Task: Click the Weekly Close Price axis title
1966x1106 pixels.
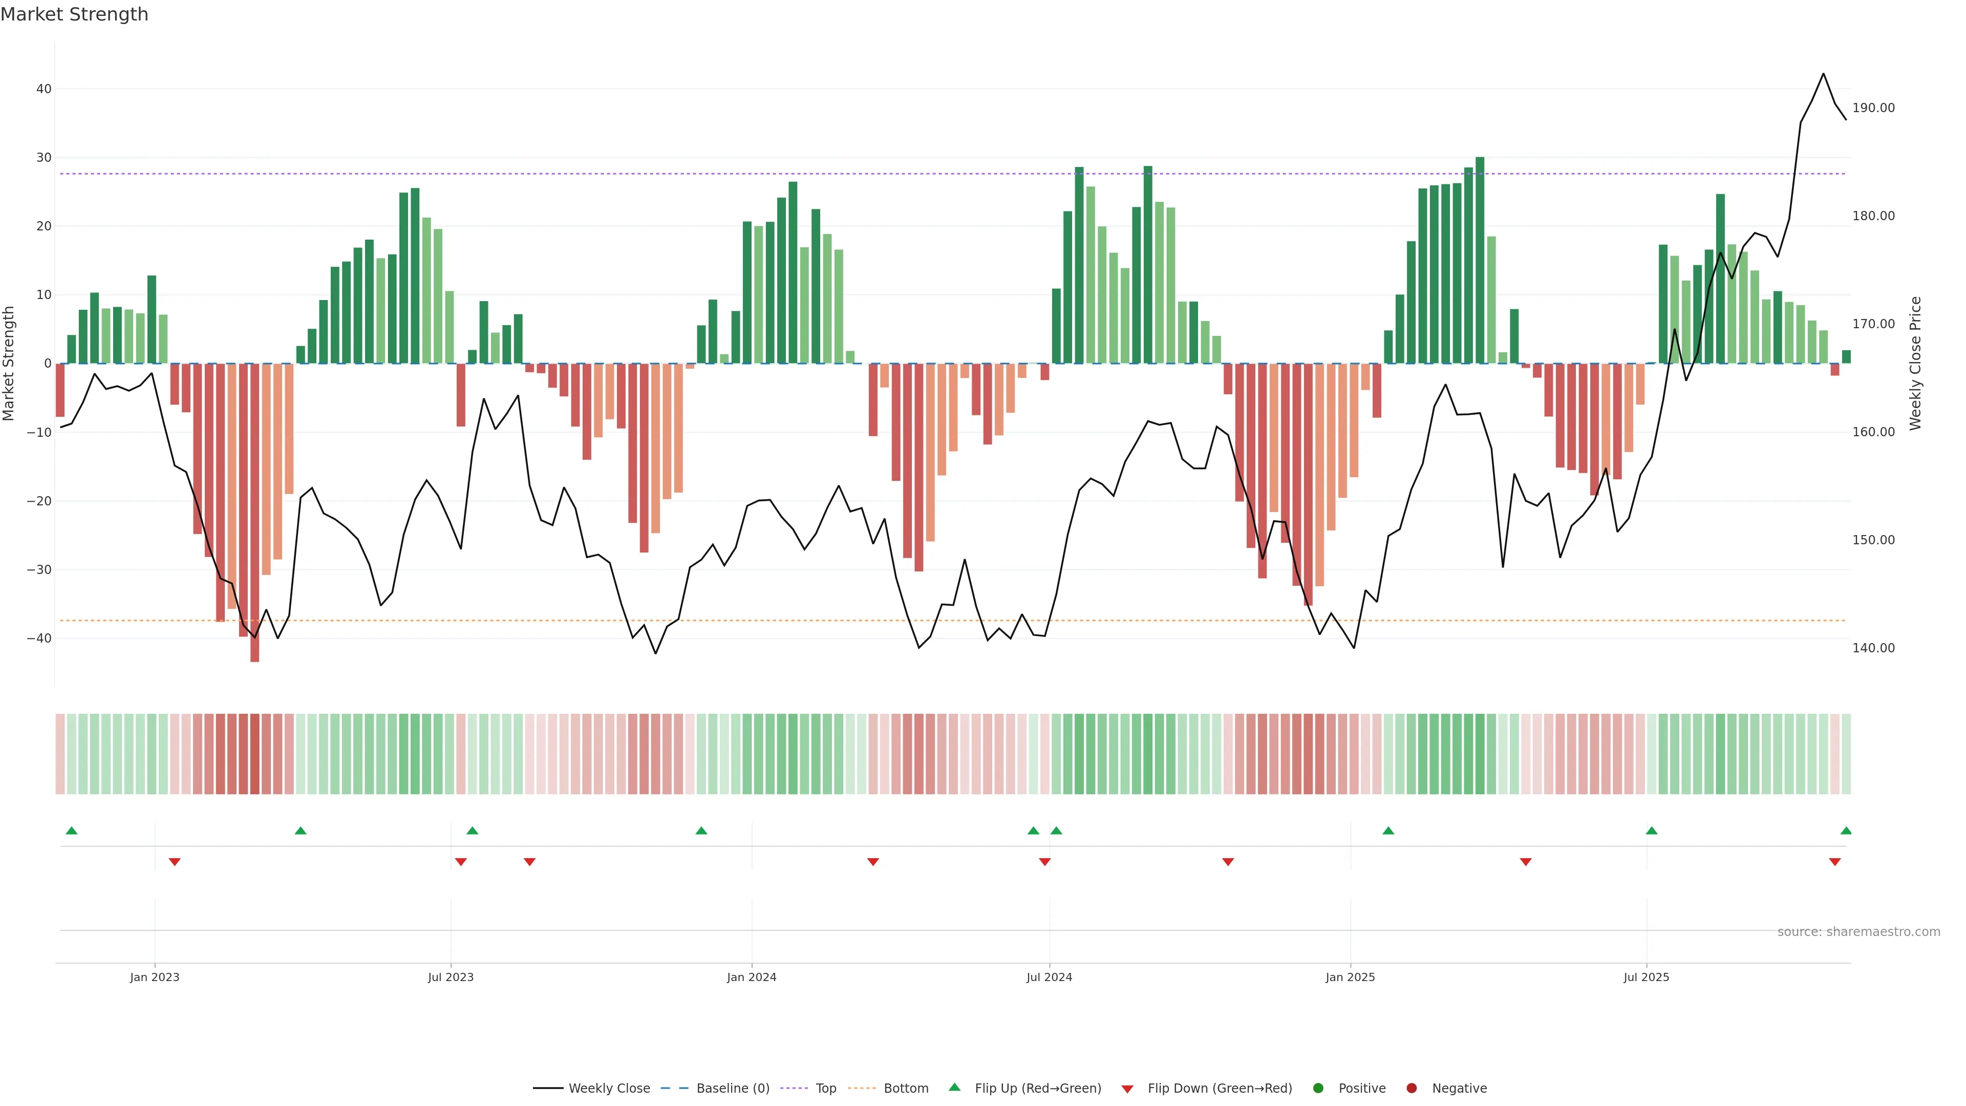Action: pyautogui.click(x=1916, y=364)
